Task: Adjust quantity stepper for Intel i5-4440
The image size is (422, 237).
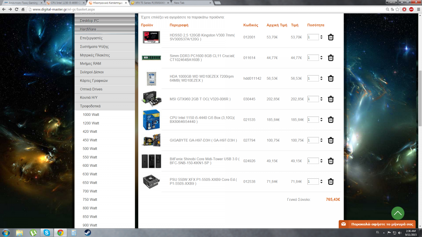Action: (x=321, y=120)
